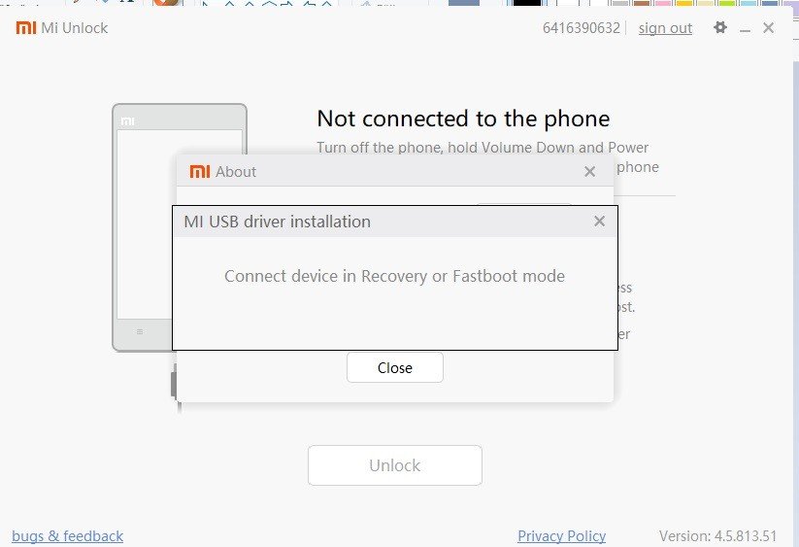Click the Mi logo beside Mi Unlock
This screenshot has height=547, width=799.
click(x=26, y=27)
